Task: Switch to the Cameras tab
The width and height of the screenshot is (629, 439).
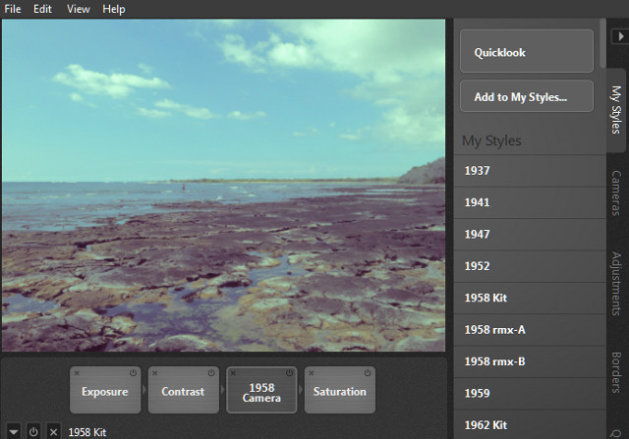Action: [x=616, y=192]
